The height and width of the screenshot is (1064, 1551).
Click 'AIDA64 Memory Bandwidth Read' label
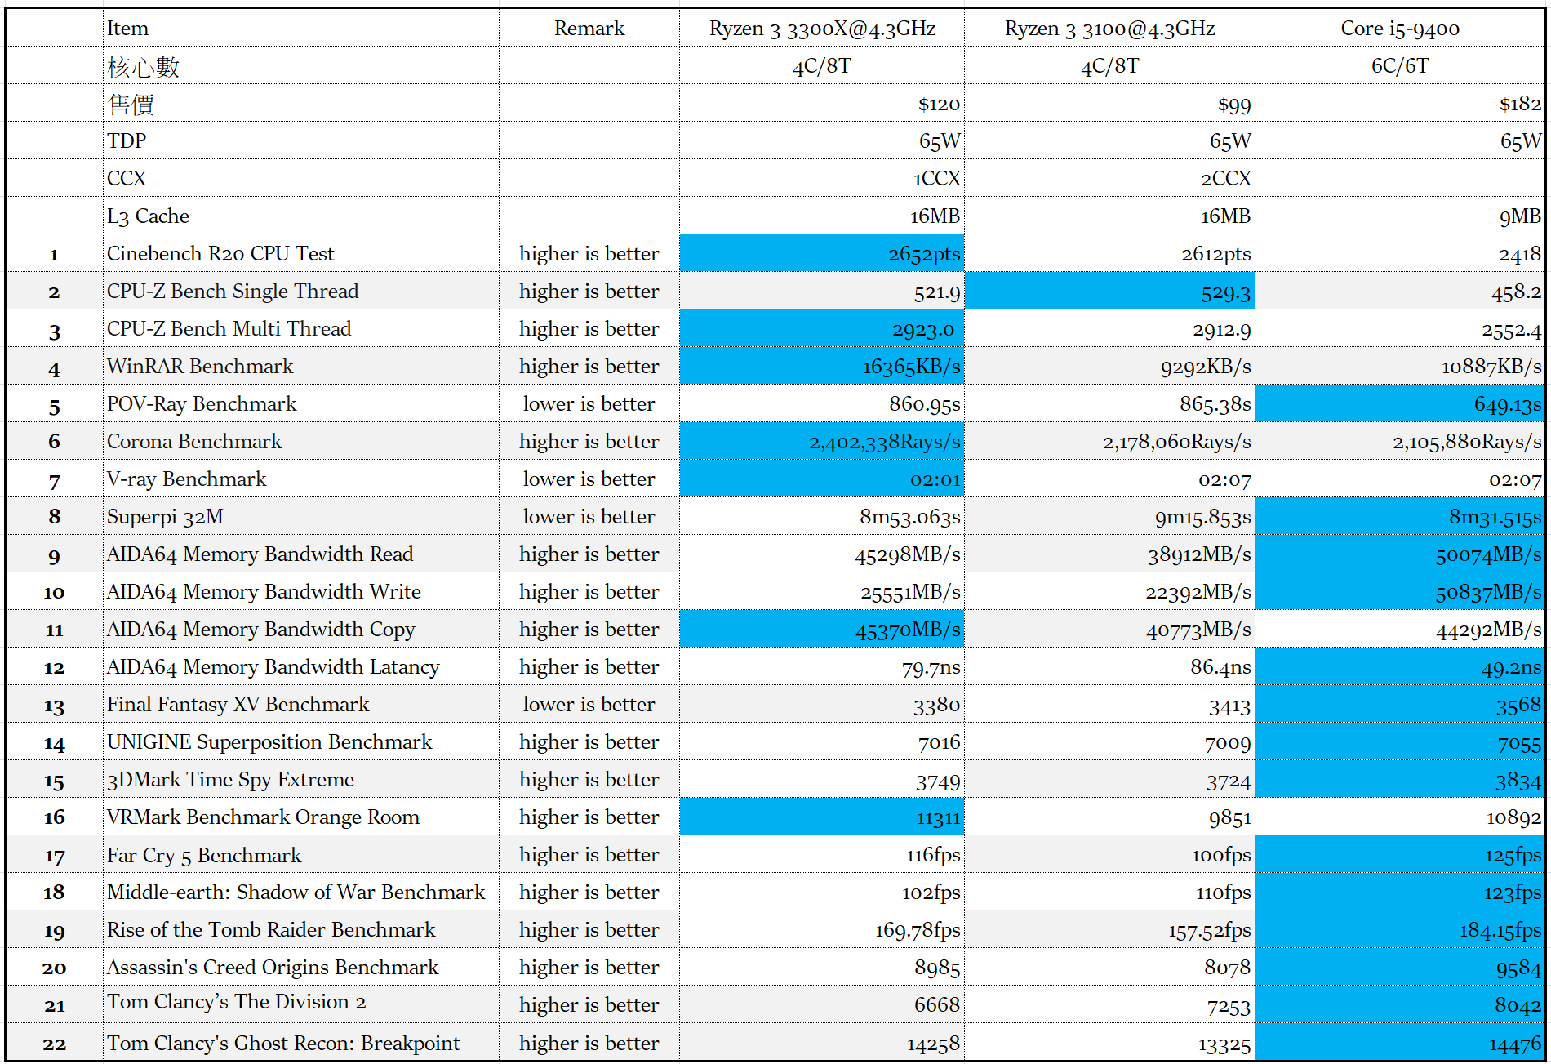pyautogui.click(x=301, y=554)
